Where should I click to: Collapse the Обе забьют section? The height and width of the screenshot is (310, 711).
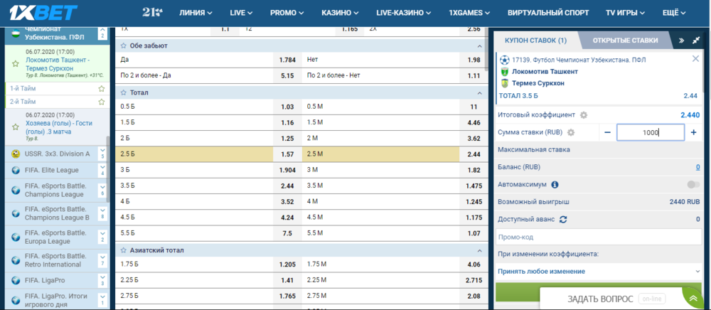[x=479, y=46]
